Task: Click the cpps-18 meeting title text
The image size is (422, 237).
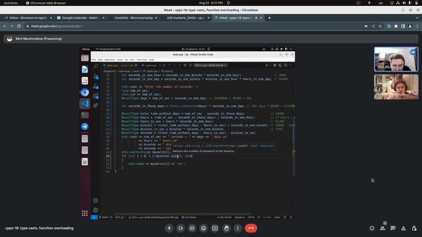Action: [x=40, y=228]
